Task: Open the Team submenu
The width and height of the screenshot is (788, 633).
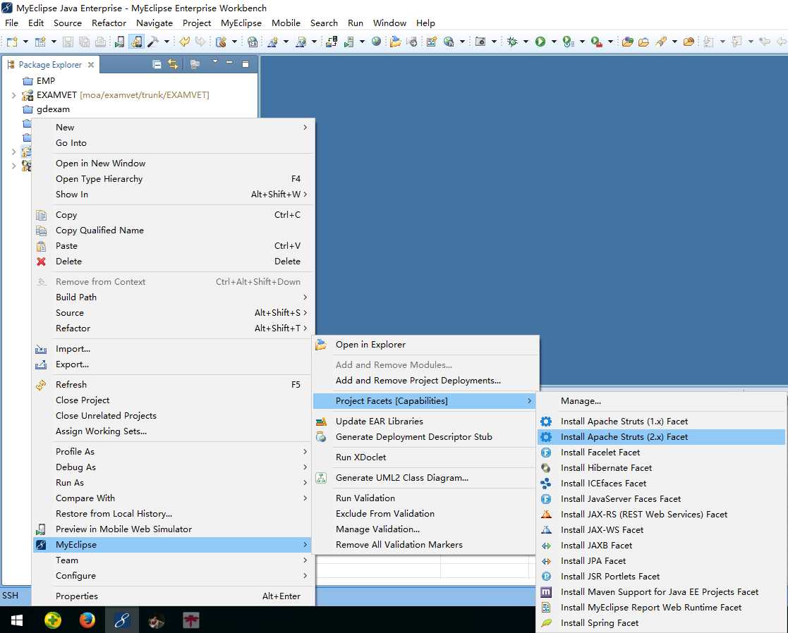Action: [173, 560]
